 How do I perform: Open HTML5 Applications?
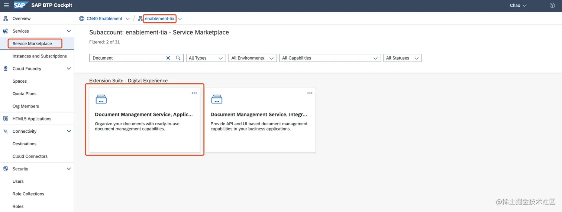(32, 119)
